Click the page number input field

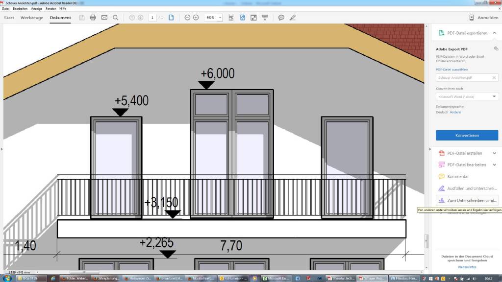click(152, 18)
